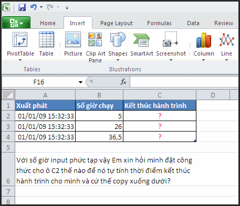This screenshot has width=240, height=206.
Task: Click the Insert Function fx button
Action: pyautogui.click(x=123, y=82)
